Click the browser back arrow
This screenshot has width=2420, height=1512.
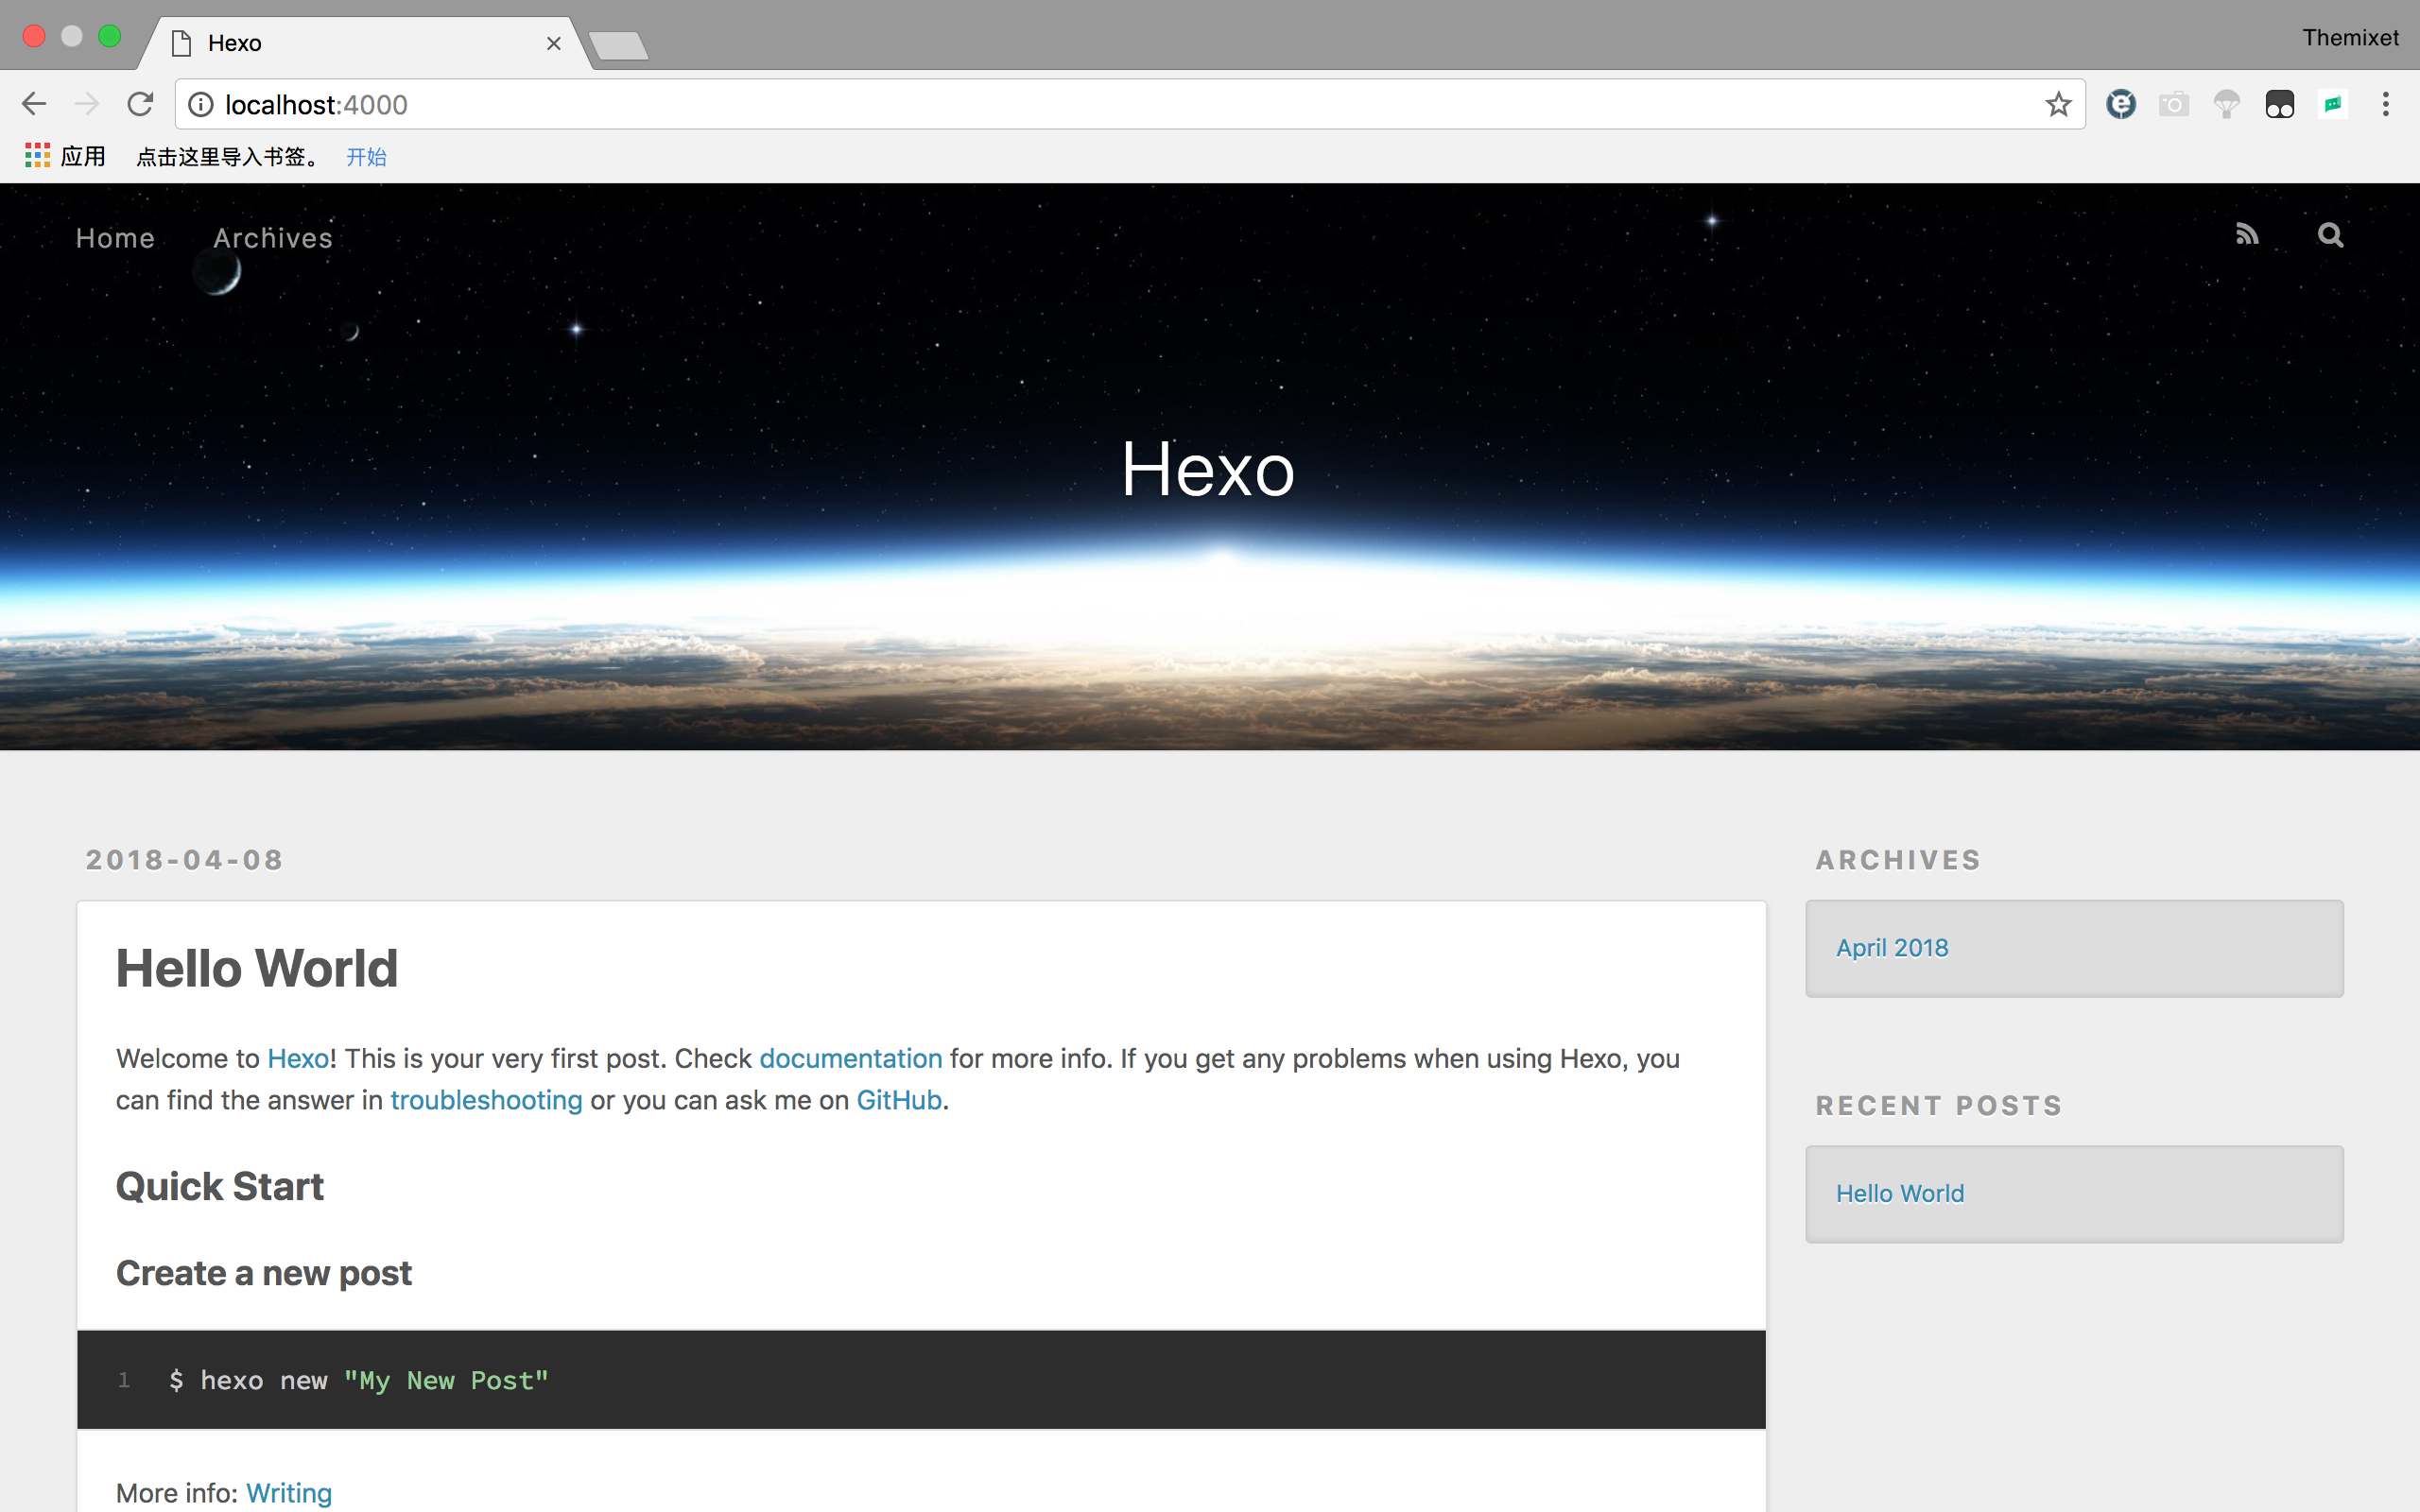(x=34, y=104)
